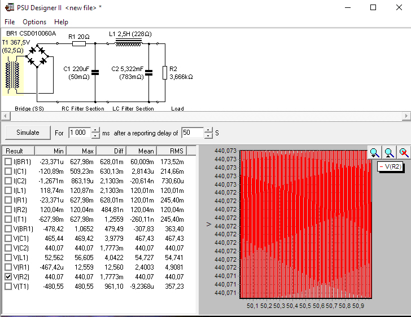Select the T1 transformer symbol in schematic
411x317 pixels.
(12, 75)
